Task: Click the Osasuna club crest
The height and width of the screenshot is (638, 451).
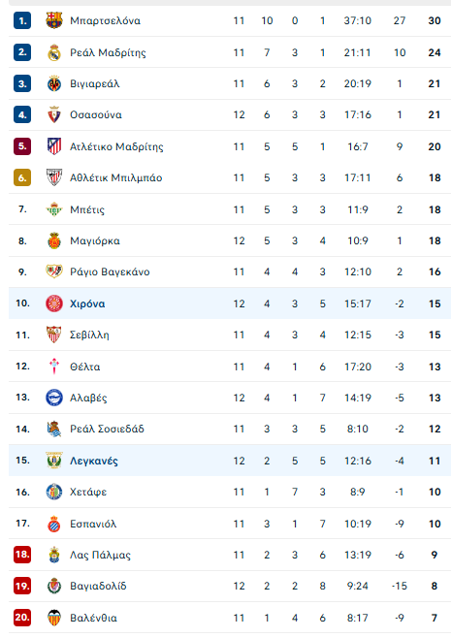Action: pyautogui.click(x=54, y=115)
